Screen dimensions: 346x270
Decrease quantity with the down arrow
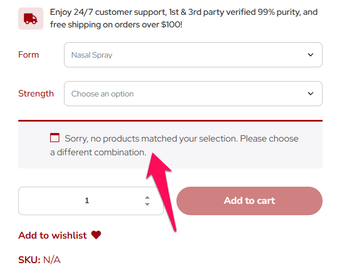coord(147,204)
